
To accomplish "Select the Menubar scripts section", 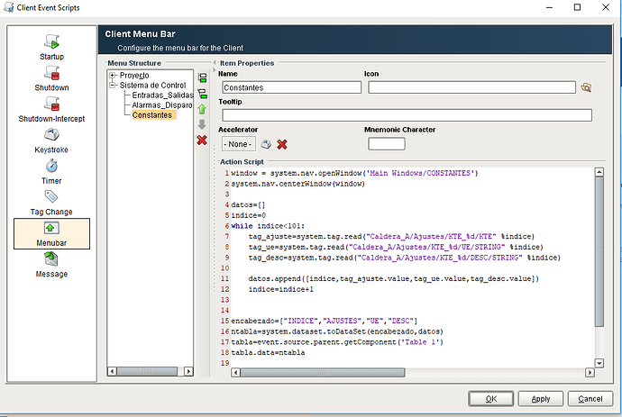I will [51, 234].
